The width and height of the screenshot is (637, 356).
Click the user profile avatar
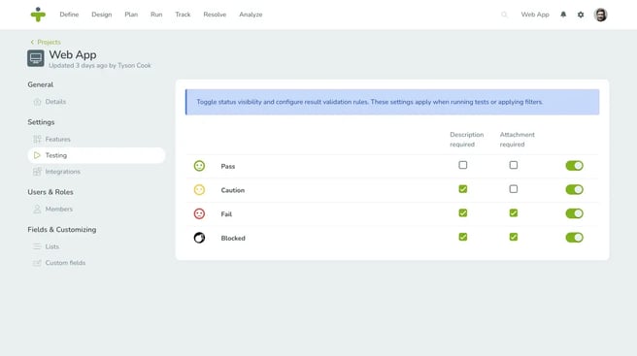click(600, 15)
